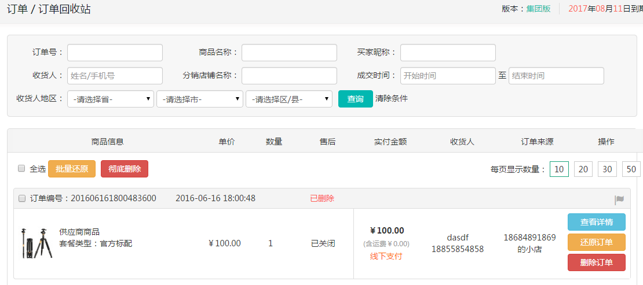The width and height of the screenshot is (643, 285).
Task: Choose 50 items per page
Action: [x=631, y=169]
